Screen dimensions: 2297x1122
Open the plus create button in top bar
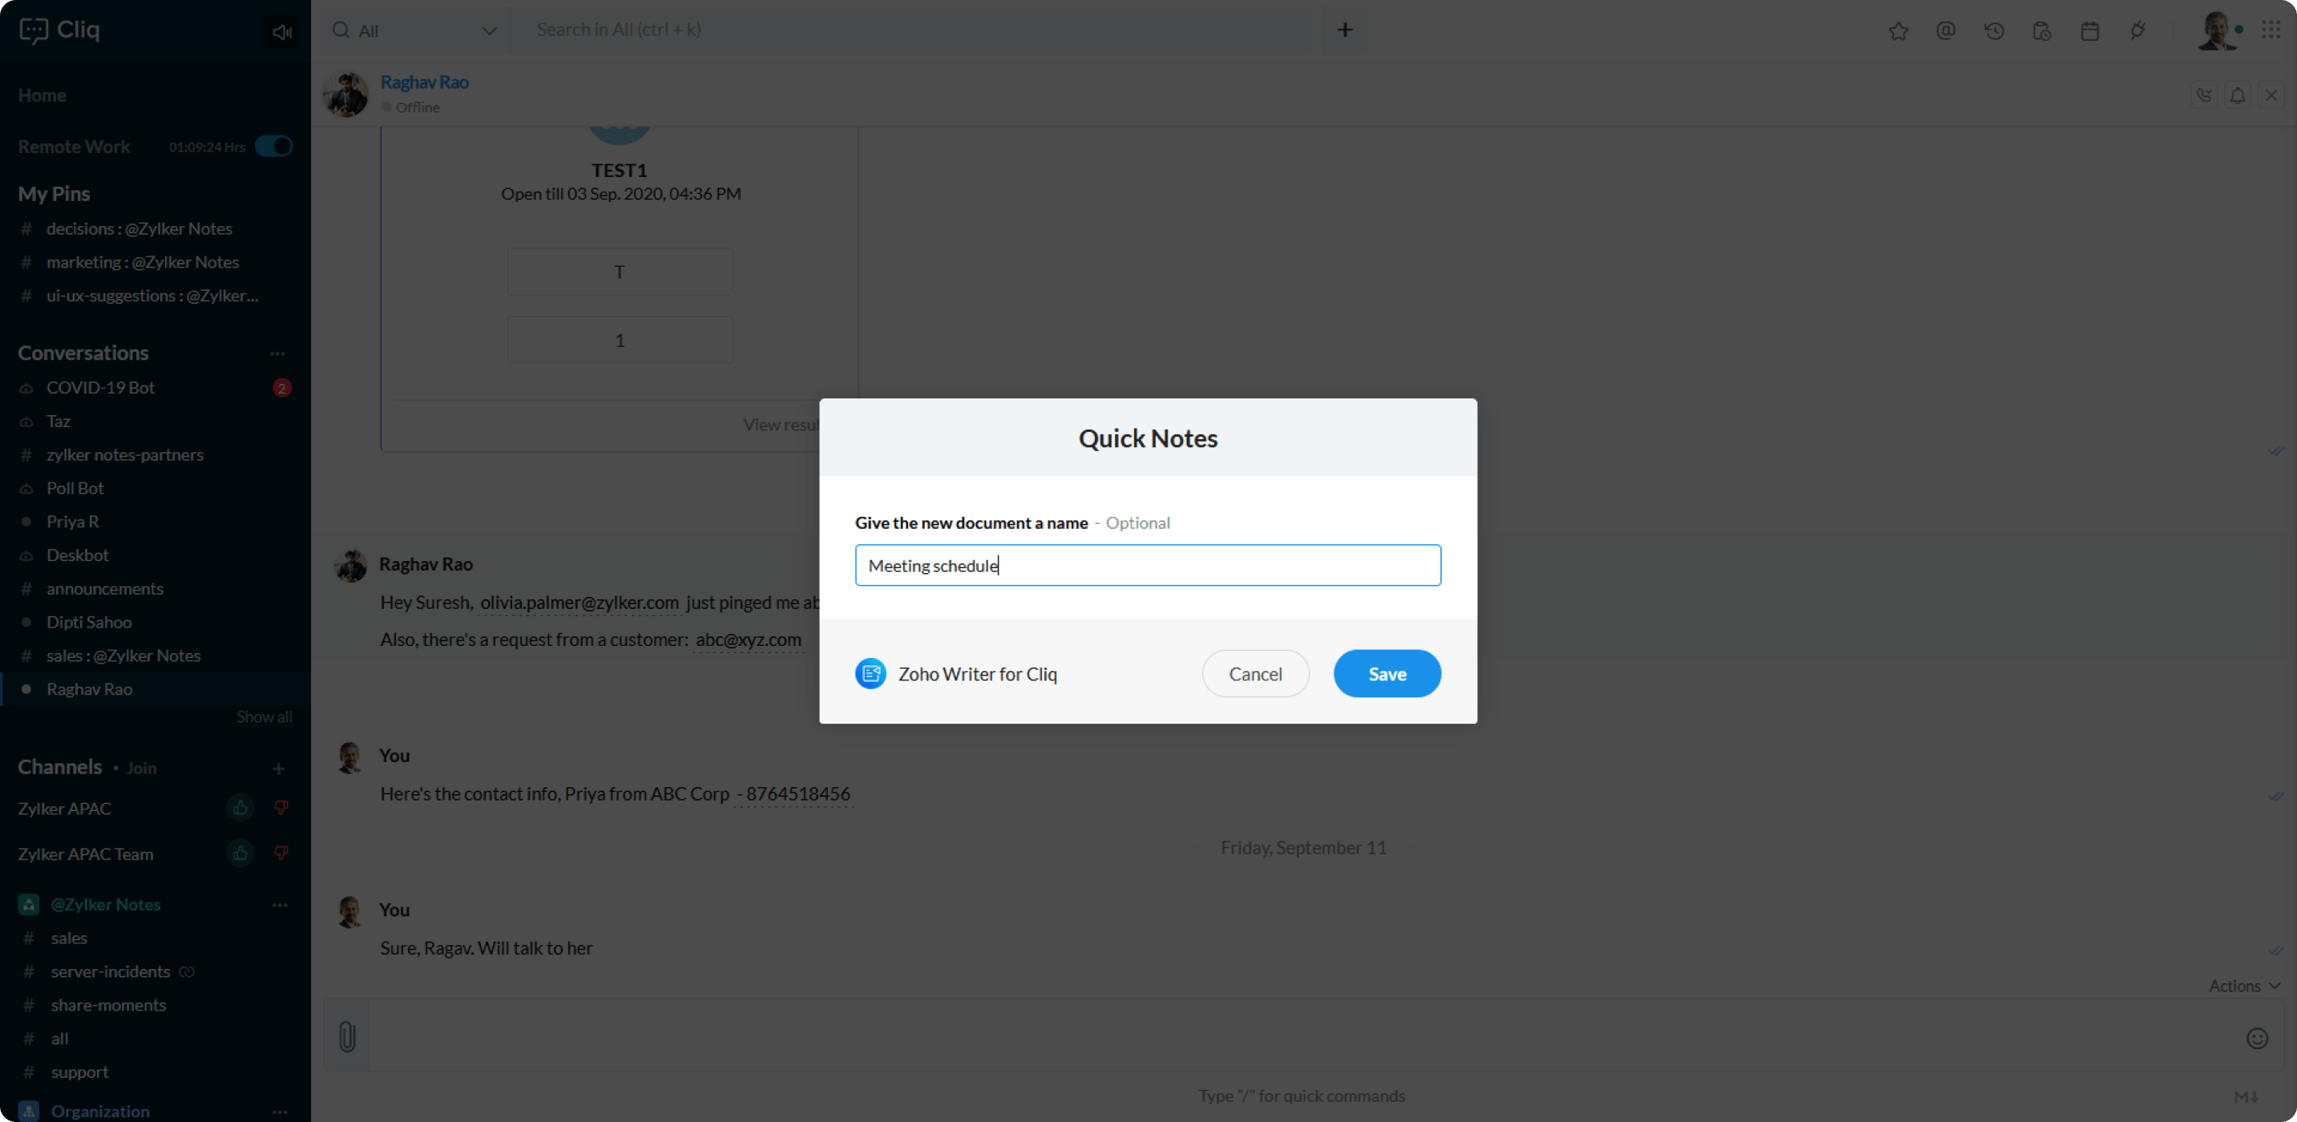(x=1345, y=30)
